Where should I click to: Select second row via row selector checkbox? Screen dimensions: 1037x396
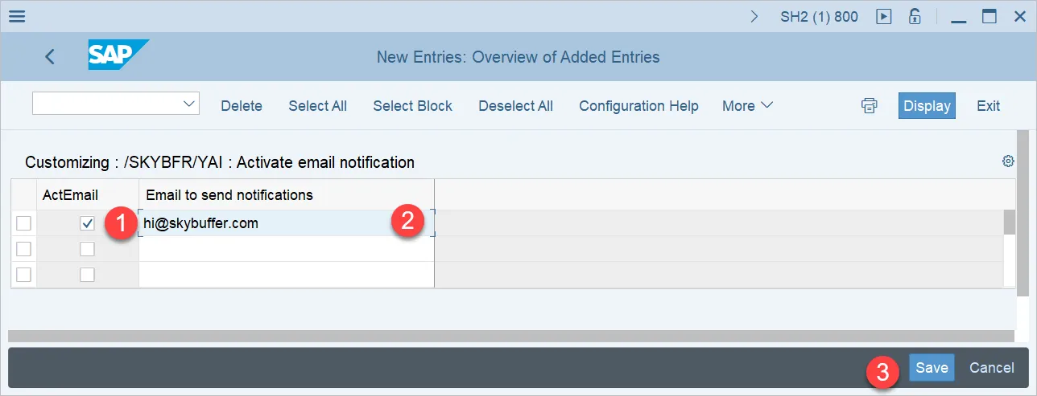tap(24, 249)
